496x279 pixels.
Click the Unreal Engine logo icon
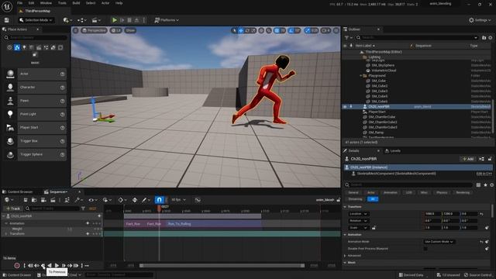(7, 7)
